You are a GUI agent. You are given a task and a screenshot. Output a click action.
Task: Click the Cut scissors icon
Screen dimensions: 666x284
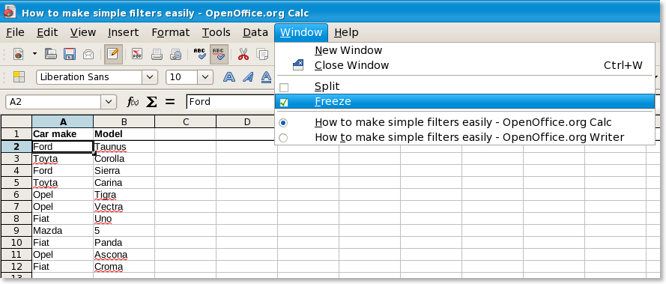pyautogui.click(x=243, y=54)
